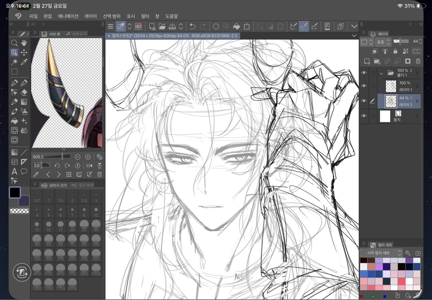This screenshot has height=300, width=432.
Task: Create layer mask icon
Action: [408, 61]
